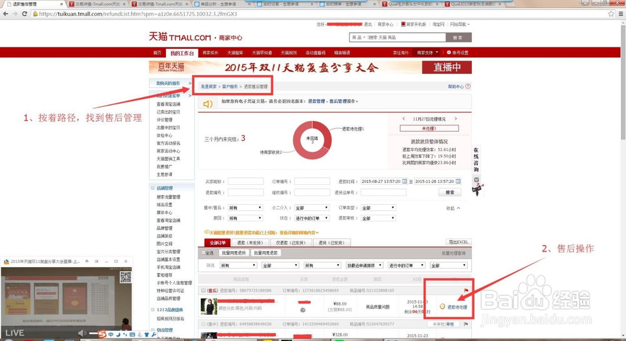
Task: Check the box for refund 58075725189586
Action: pyautogui.click(x=203, y=290)
